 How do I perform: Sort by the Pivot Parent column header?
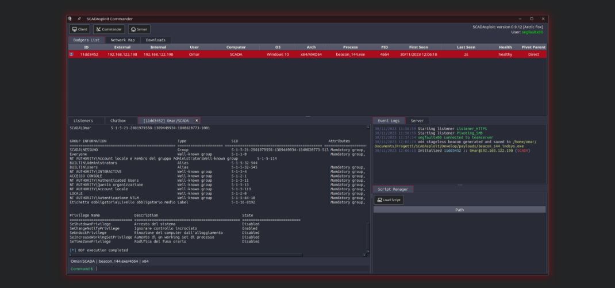(x=533, y=47)
